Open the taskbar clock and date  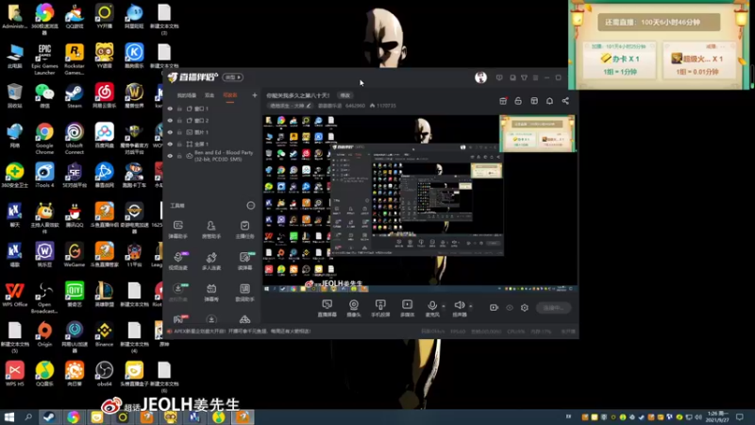pos(717,416)
